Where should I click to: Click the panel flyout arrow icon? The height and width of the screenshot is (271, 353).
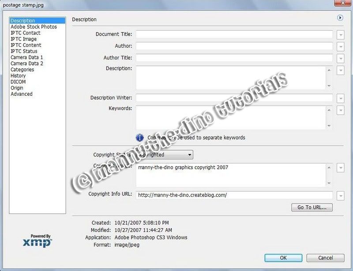pos(340,18)
